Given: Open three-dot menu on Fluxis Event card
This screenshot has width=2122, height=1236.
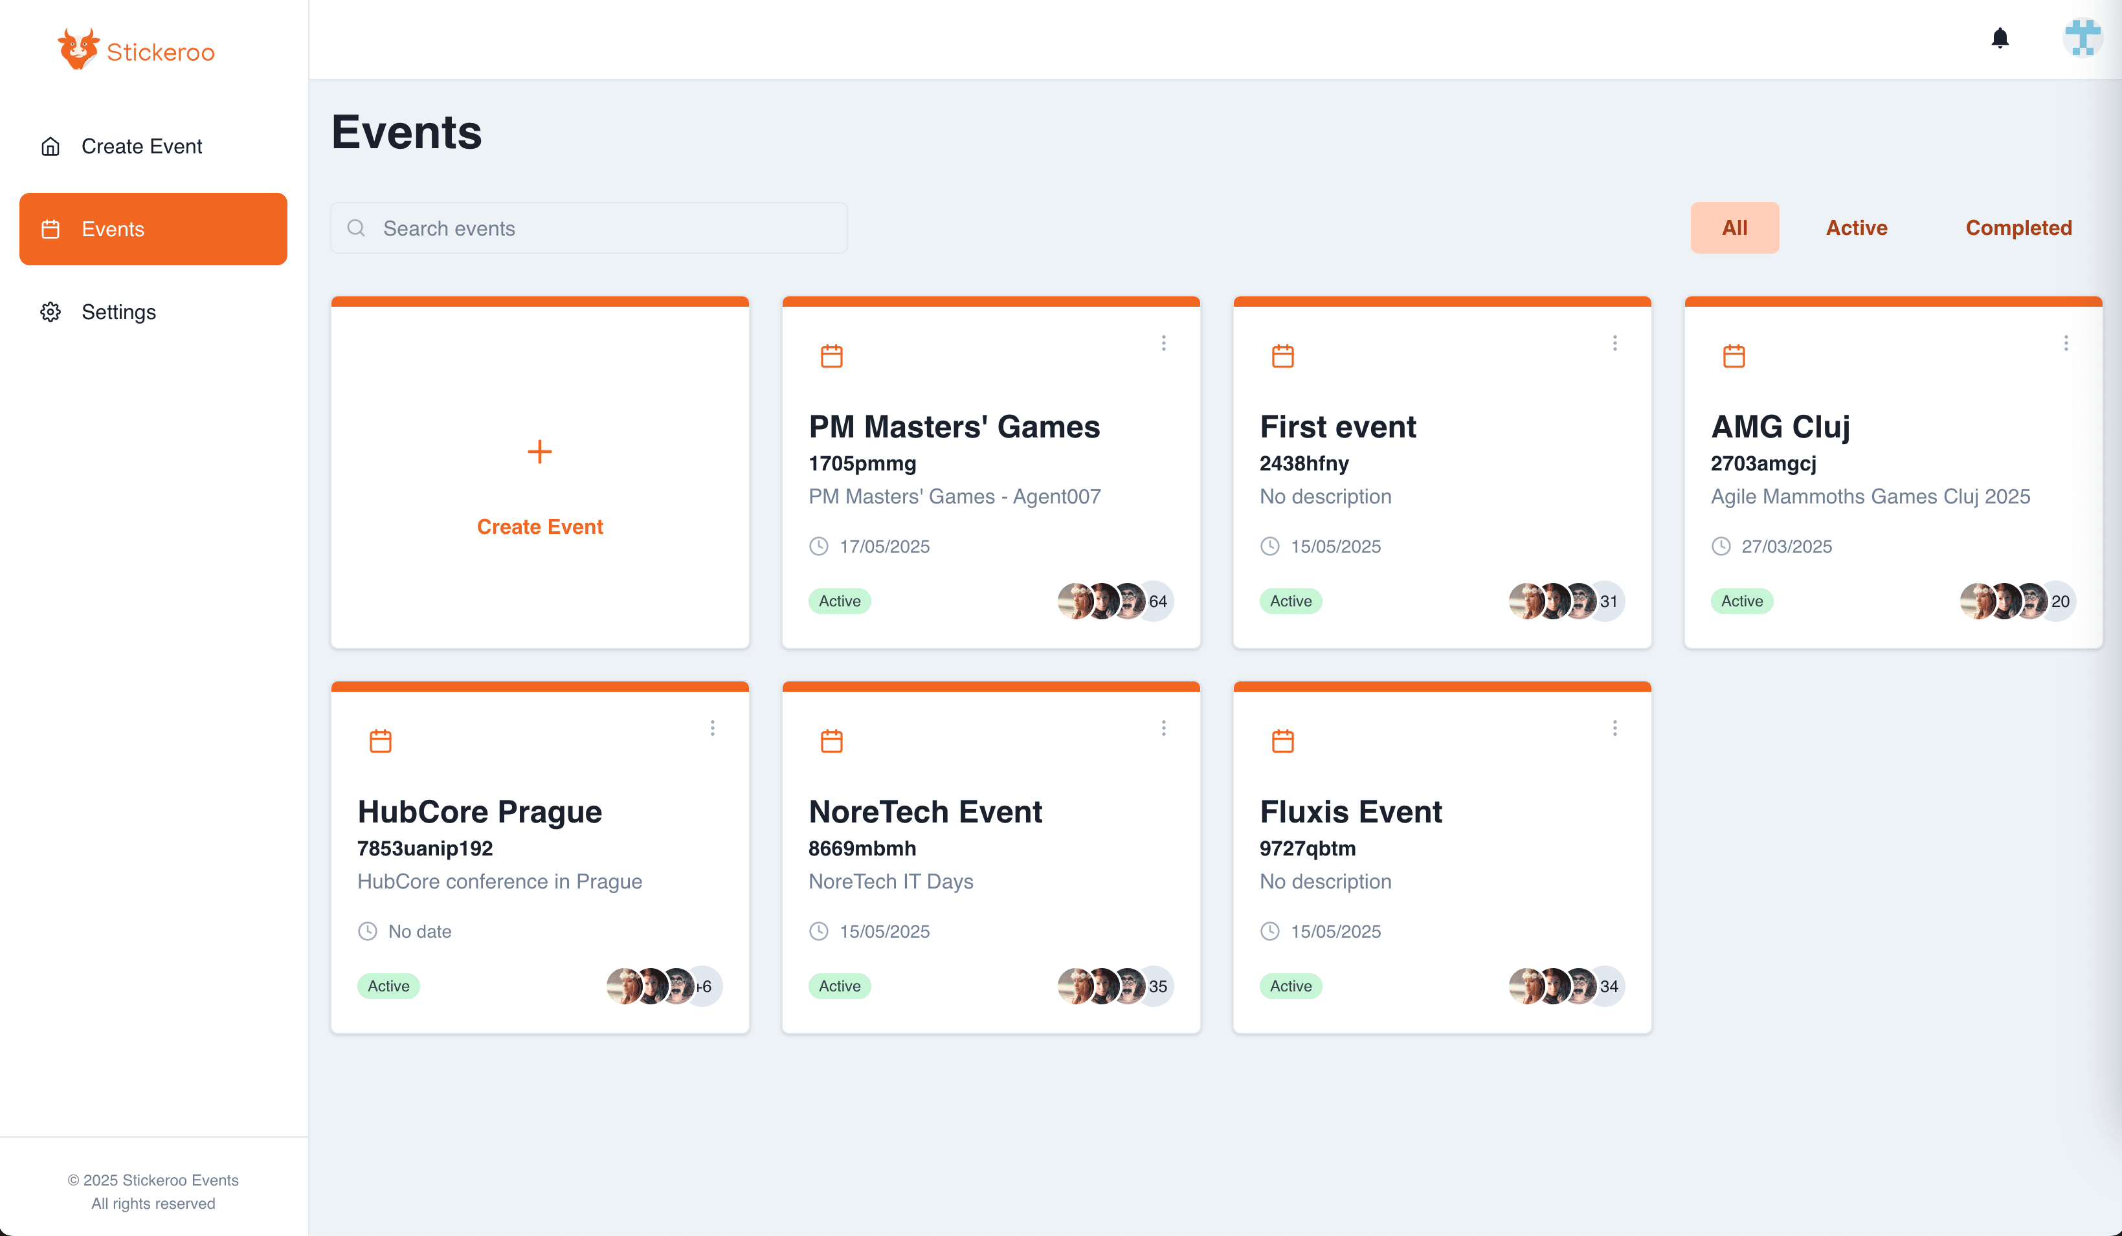Looking at the screenshot, I should click(x=1614, y=727).
